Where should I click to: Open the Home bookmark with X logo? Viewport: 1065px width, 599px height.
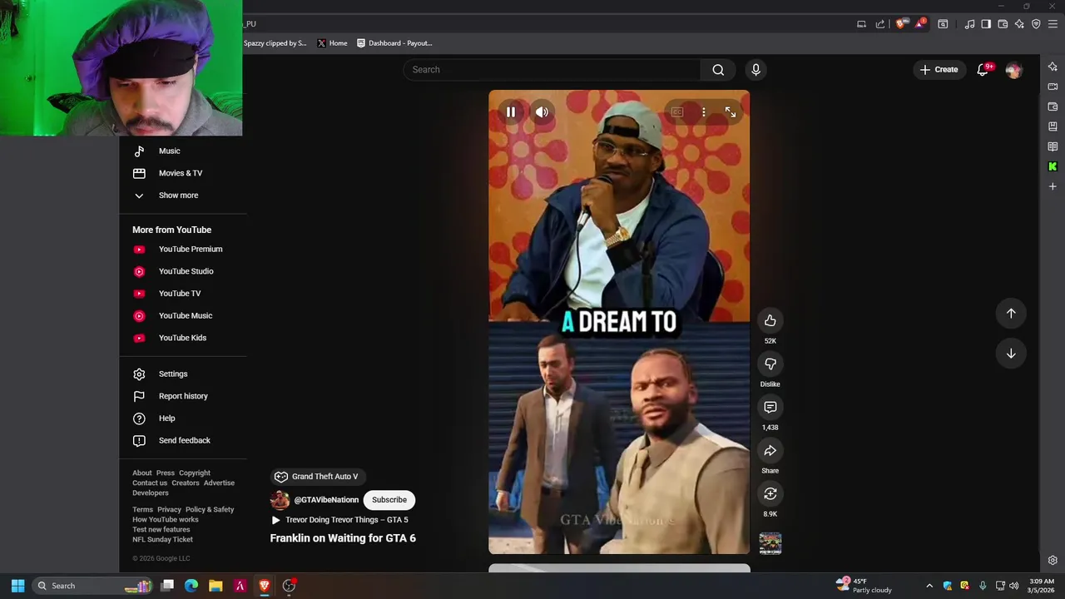(332, 43)
